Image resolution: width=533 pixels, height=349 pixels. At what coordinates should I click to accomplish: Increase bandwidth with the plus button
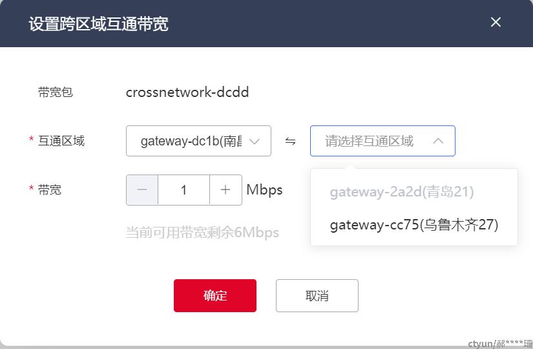click(x=225, y=190)
